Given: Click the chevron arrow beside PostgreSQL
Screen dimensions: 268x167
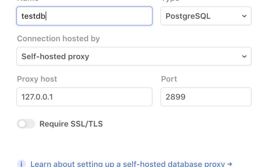Looking at the screenshot, I should point(244,16).
